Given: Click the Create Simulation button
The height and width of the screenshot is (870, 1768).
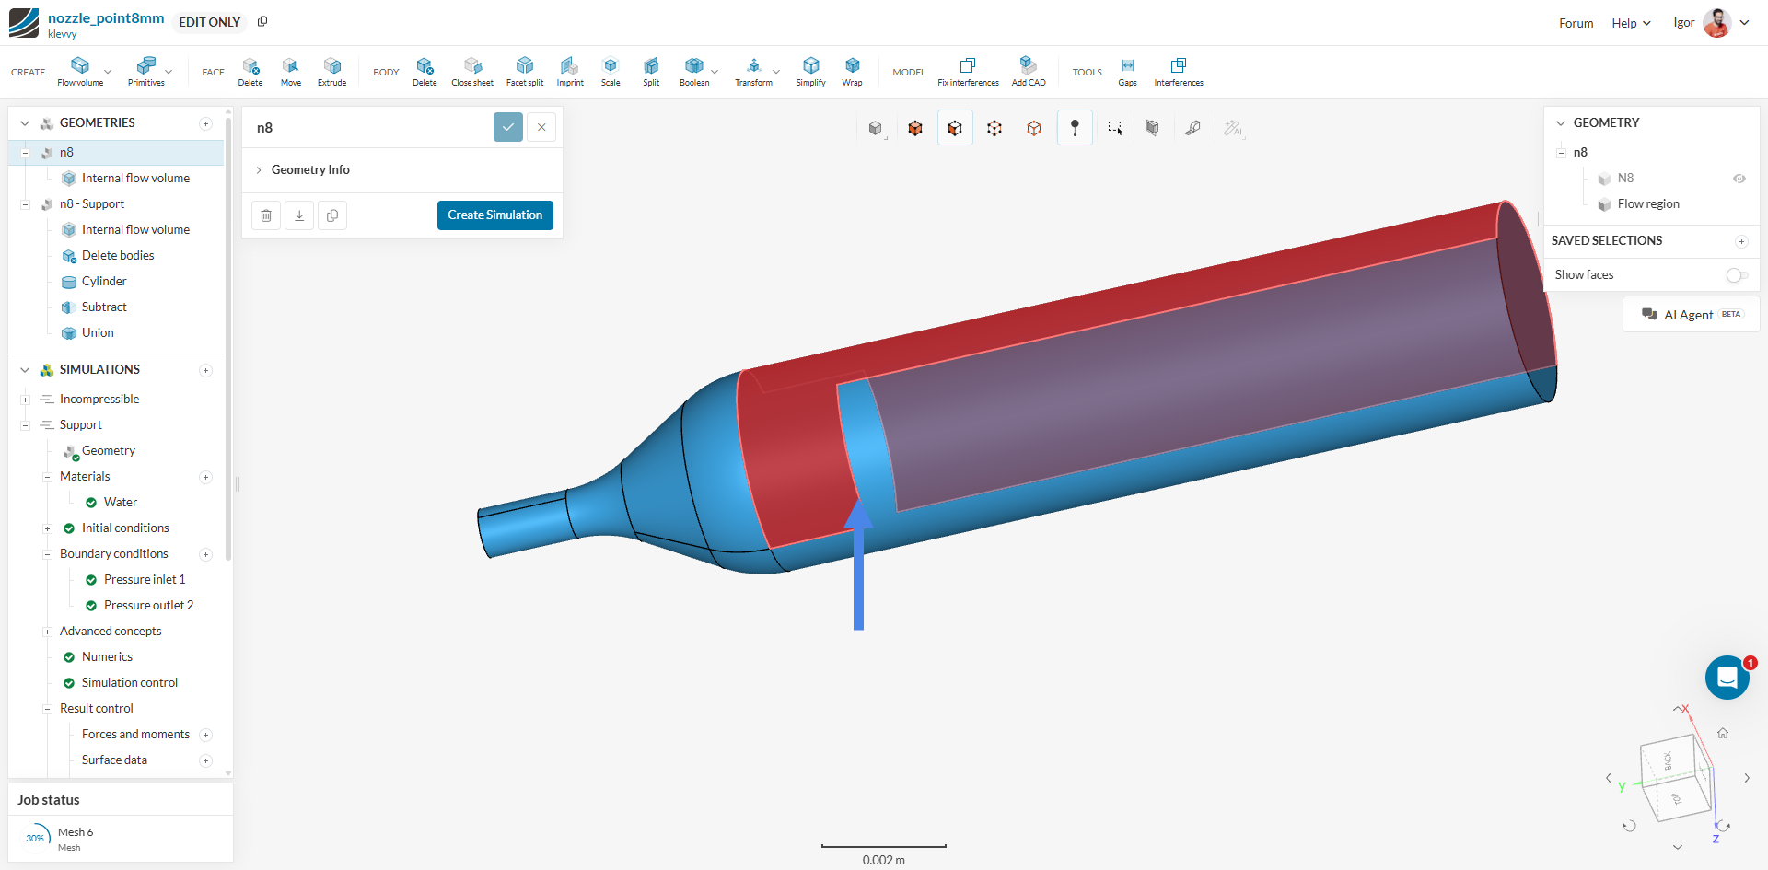Looking at the screenshot, I should click(x=494, y=215).
